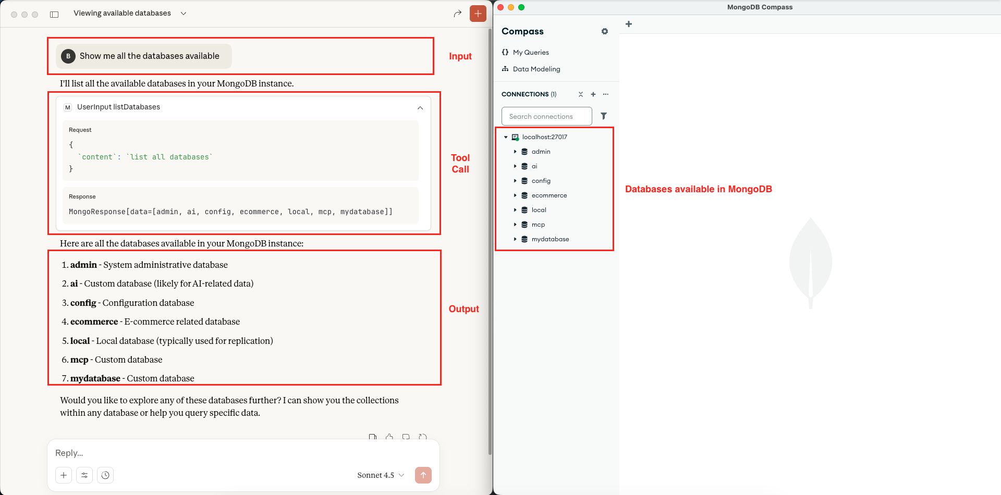The width and height of the screenshot is (1001, 495).
Task: Click the Search connections field
Action: coord(546,116)
